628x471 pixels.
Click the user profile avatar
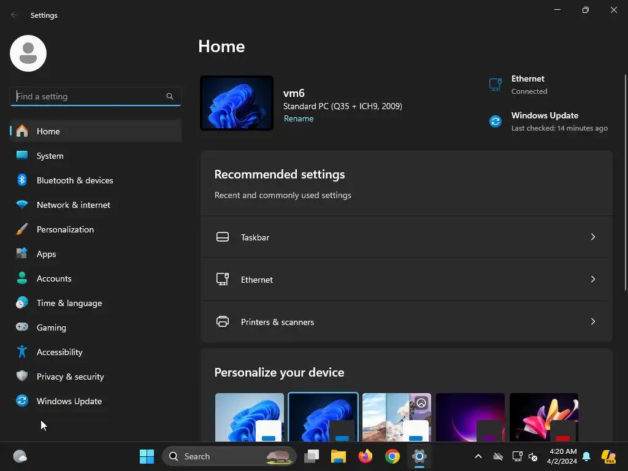[x=28, y=53]
